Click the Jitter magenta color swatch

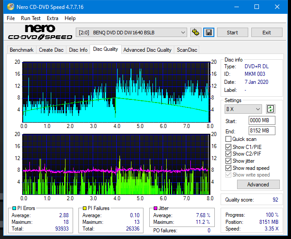(x=156, y=208)
